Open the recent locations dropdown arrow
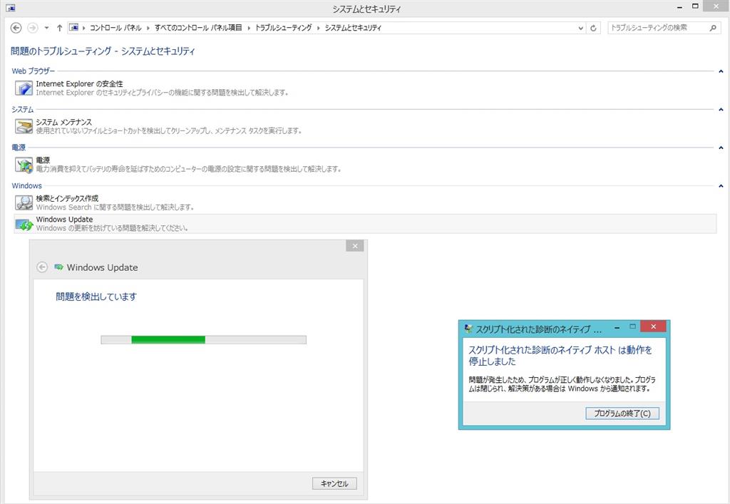Viewport: 730px width, 504px height. [x=46, y=28]
